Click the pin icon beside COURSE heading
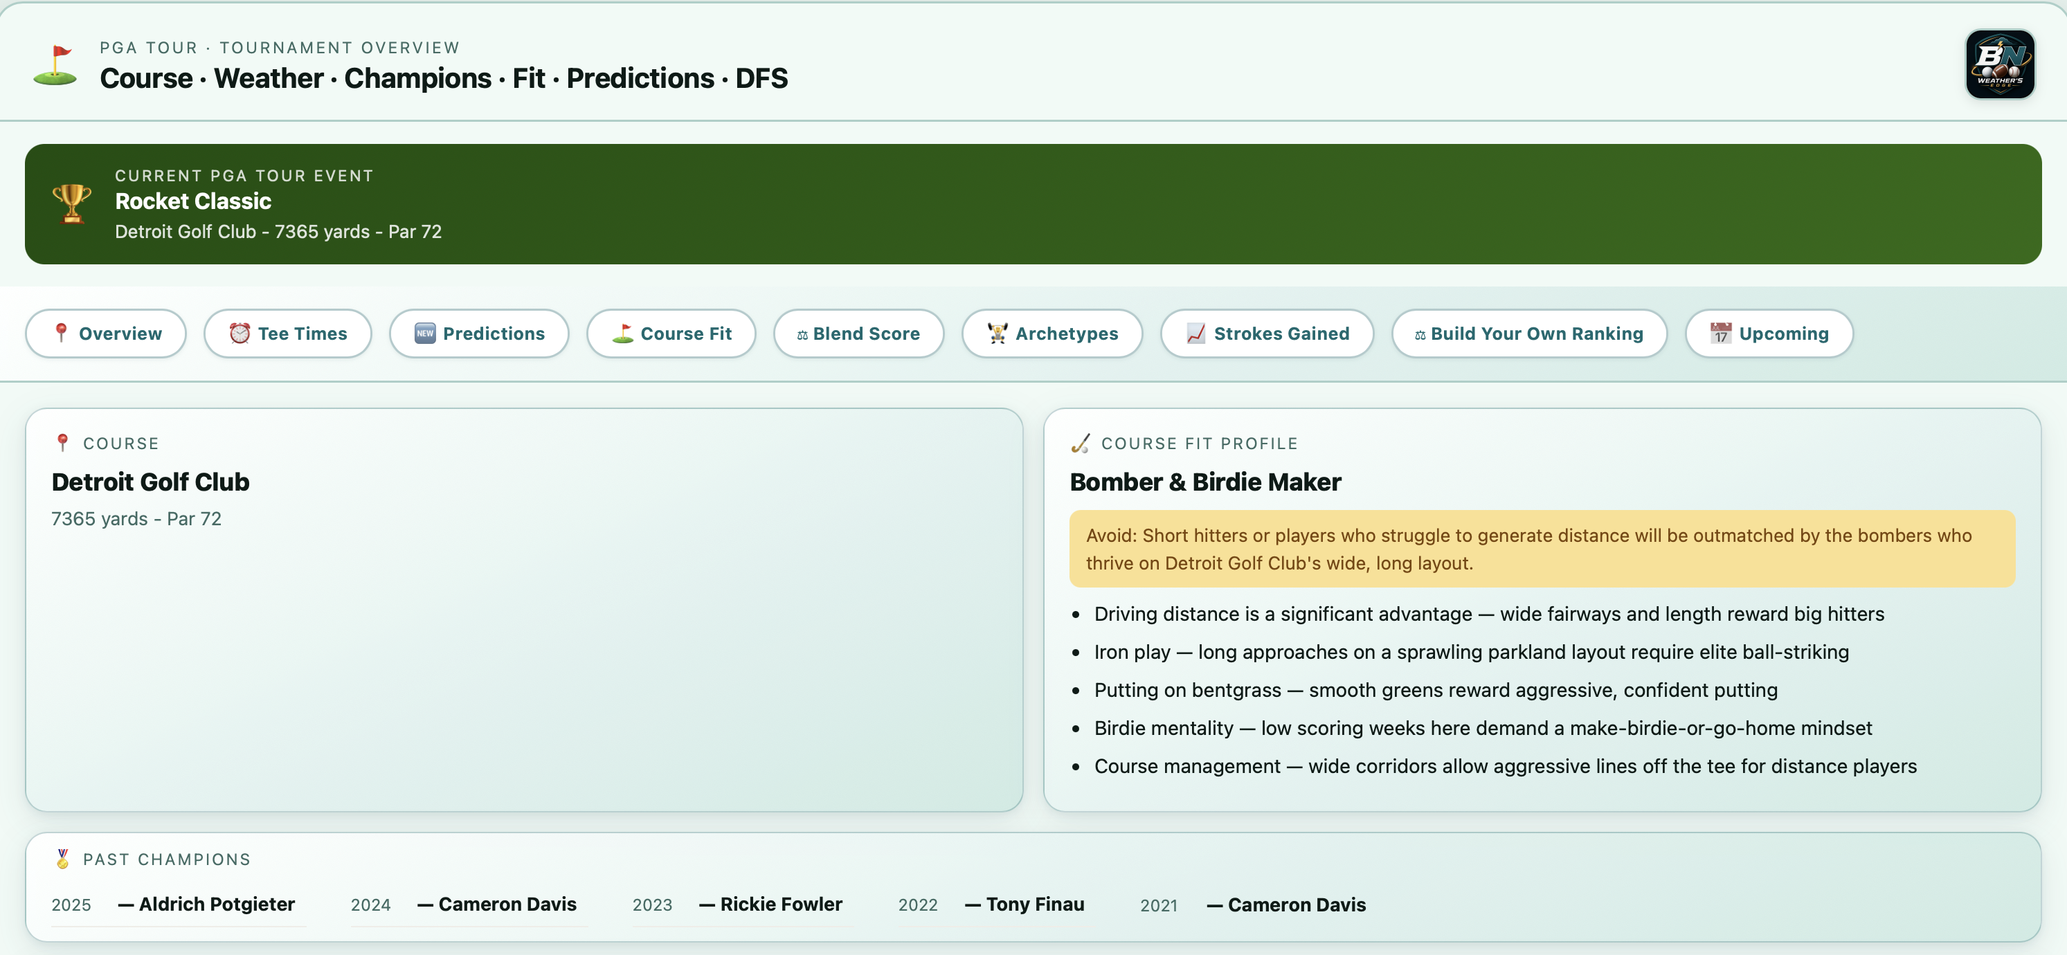Image resolution: width=2067 pixels, height=955 pixels. point(62,443)
